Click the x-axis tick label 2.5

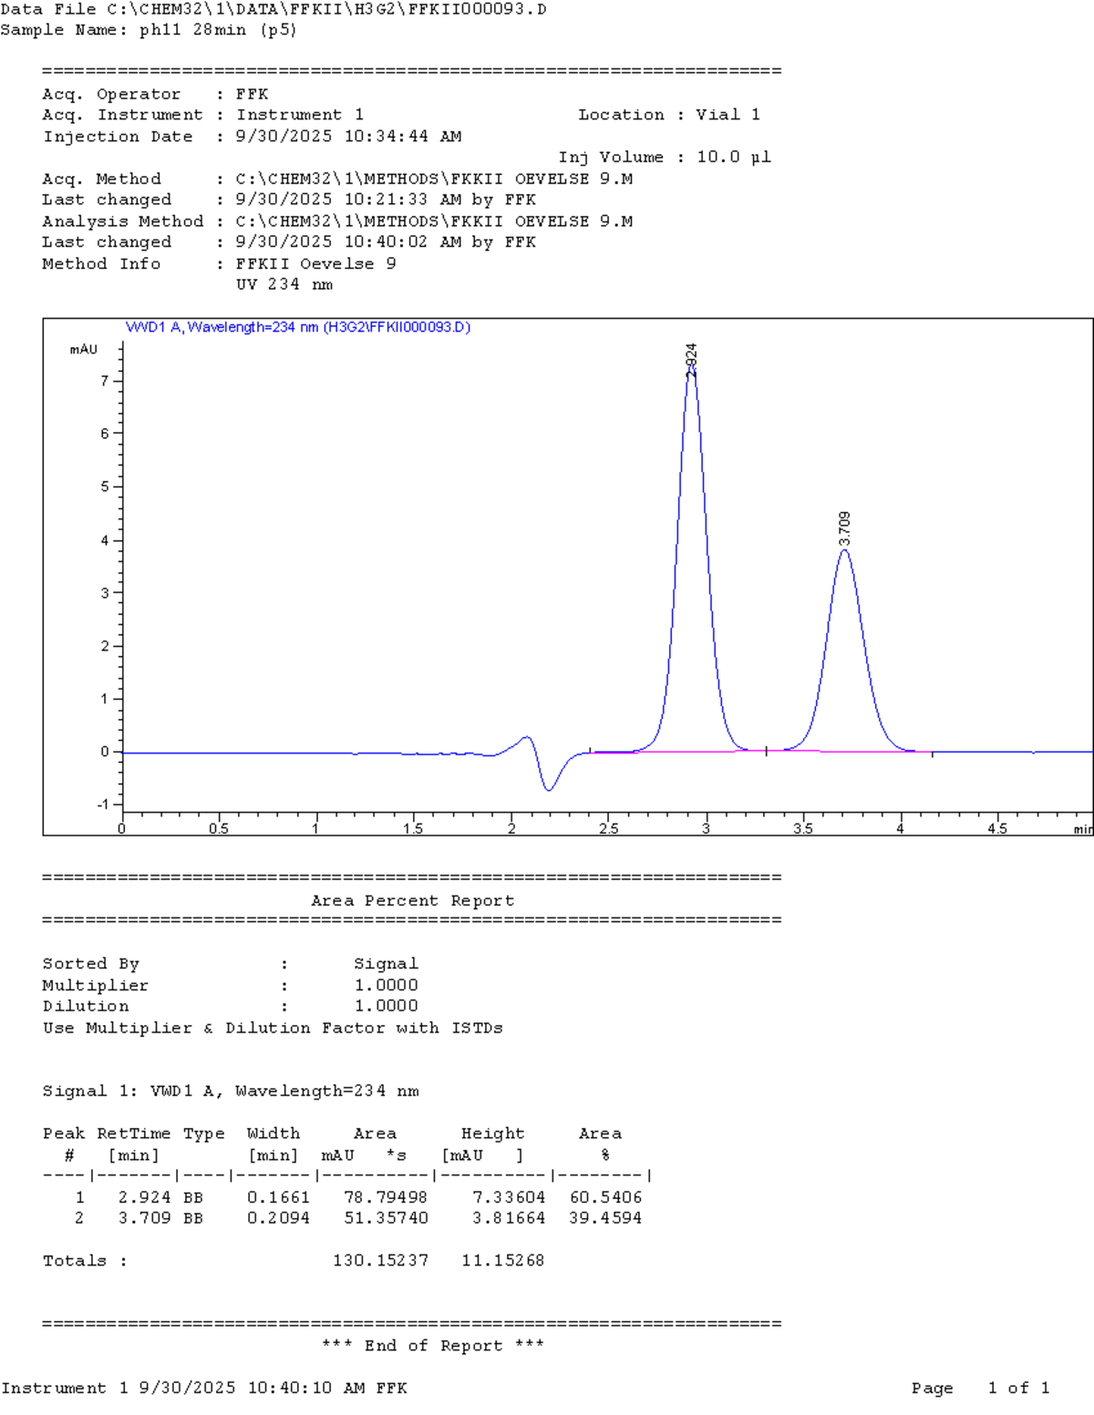(x=608, y=829)
